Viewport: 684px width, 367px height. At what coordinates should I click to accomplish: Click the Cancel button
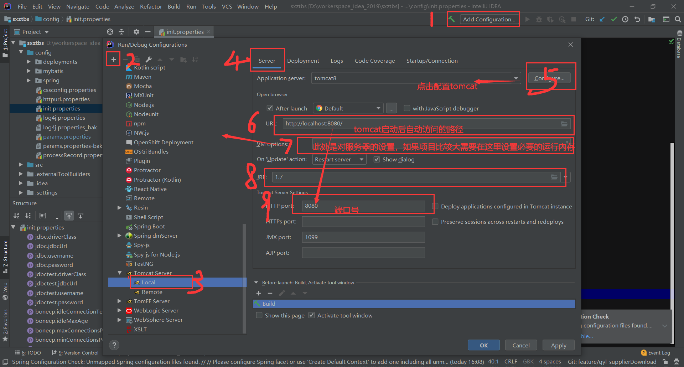(521, 345)
